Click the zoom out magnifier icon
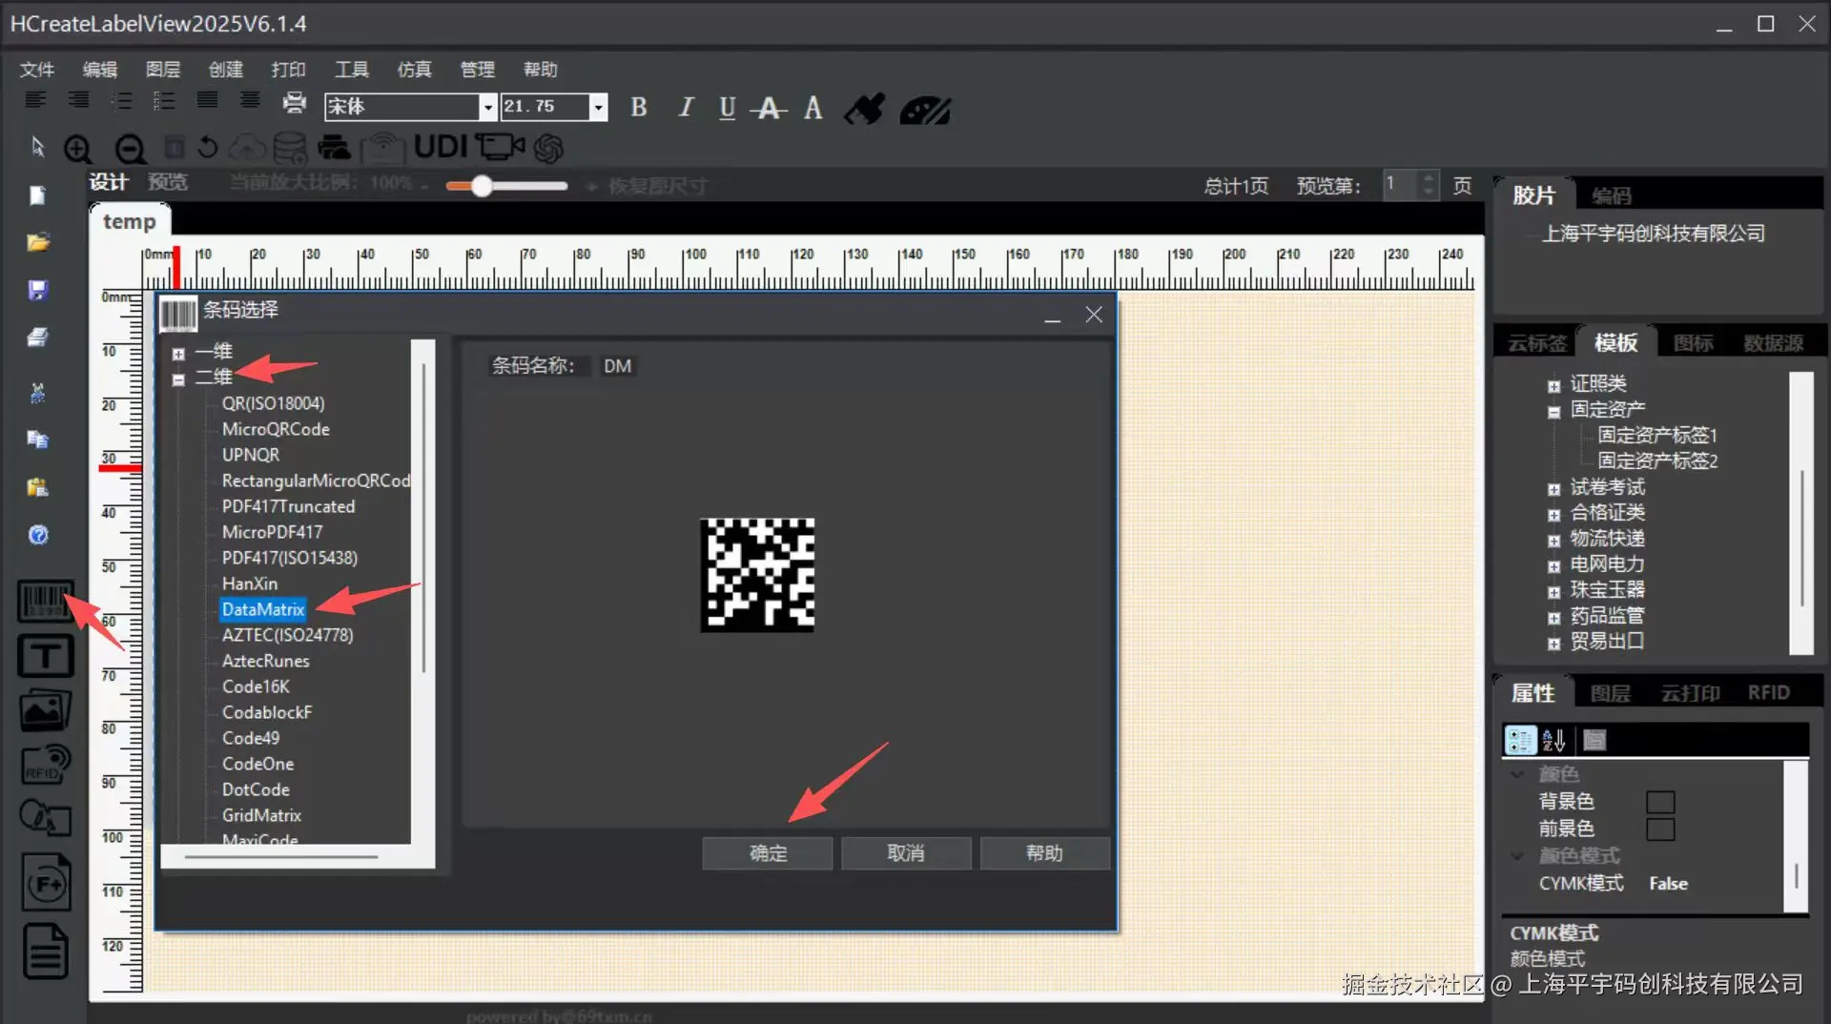Image resolution: width=1831 pixels, height=1024 pixels. (130, 149)
